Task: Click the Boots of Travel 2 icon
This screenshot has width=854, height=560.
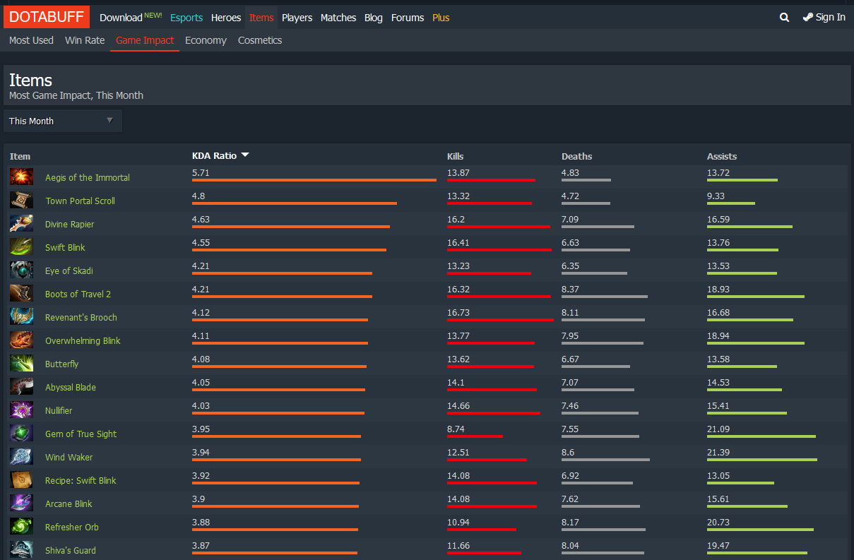Action: [x=21, y=294]
